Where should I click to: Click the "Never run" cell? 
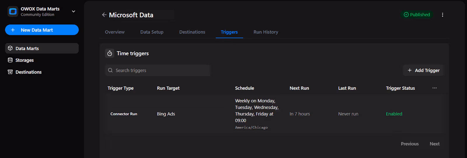(x=348, y=114)
